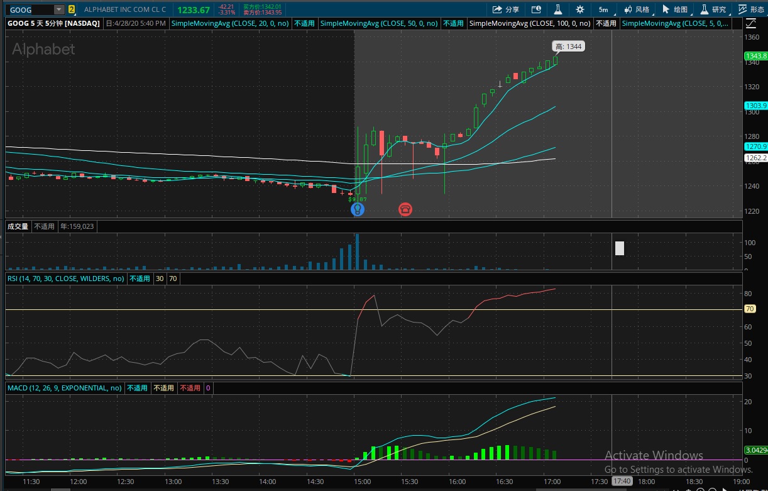Open the Drawings (绘图) menu
The height and width of the screenshot is (491, 768).
(x=675, y=9)
